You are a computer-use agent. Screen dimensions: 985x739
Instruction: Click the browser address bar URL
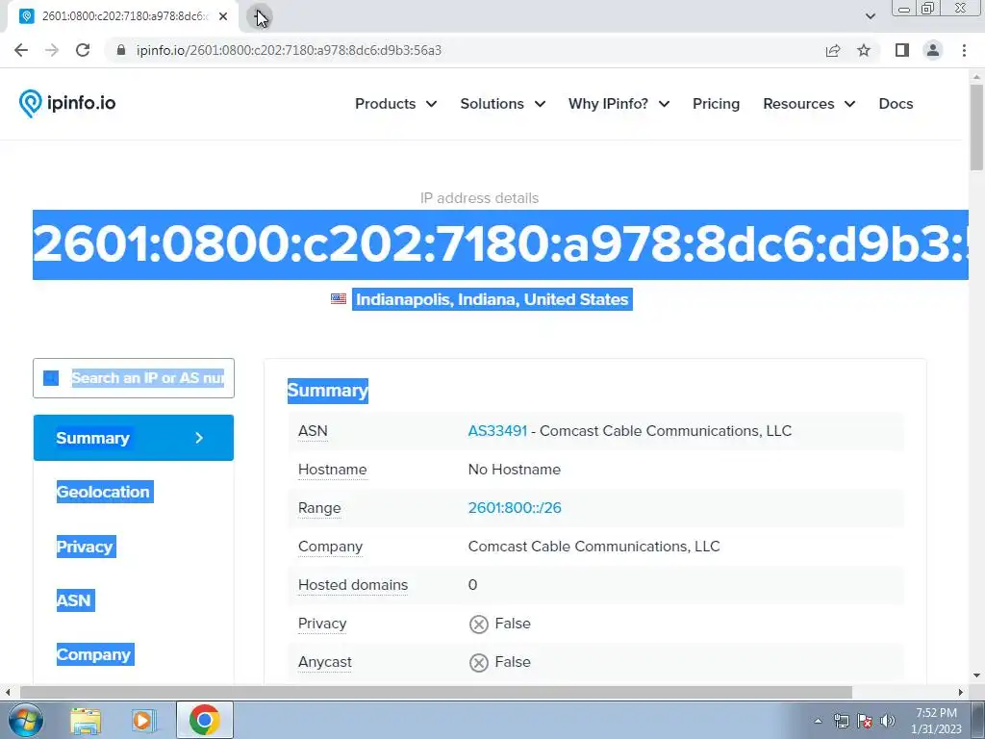[289, 50]
